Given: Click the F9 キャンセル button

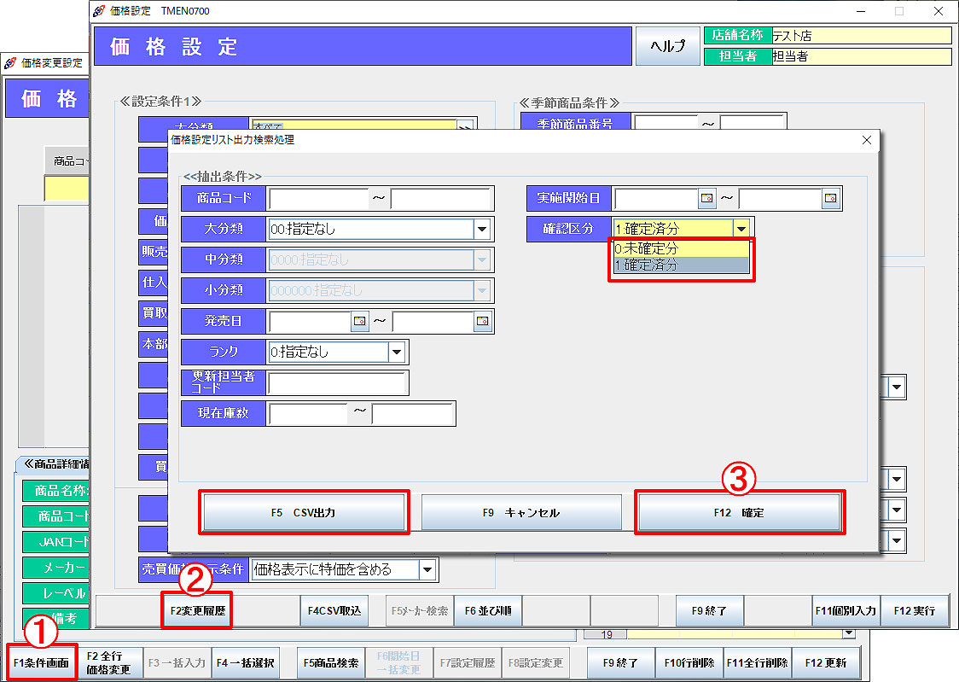Looking at the screenshot, I should [521, 513].
